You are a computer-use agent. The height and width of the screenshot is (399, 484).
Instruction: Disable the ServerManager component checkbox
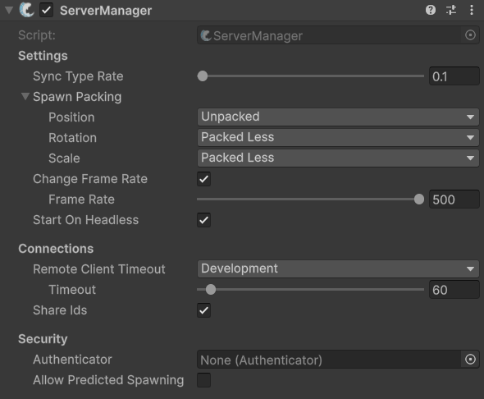tap(46, 10)
